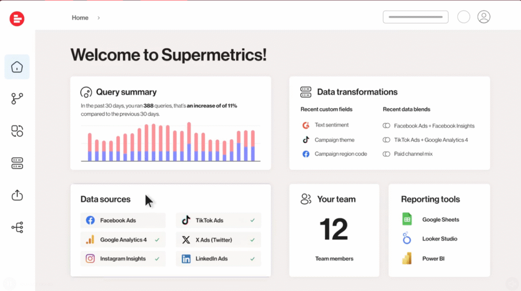
Task: Toggle the LinkedIn Ads checkmark
Action: click(252, 259)
